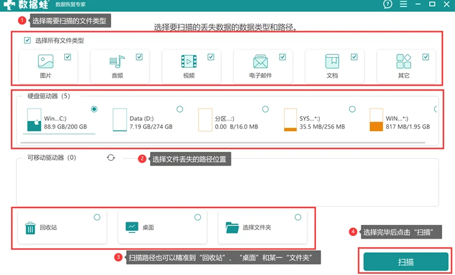Click the 扫描 scan button
This screenshot has height=275, width=455.
[x=406, y=261]
